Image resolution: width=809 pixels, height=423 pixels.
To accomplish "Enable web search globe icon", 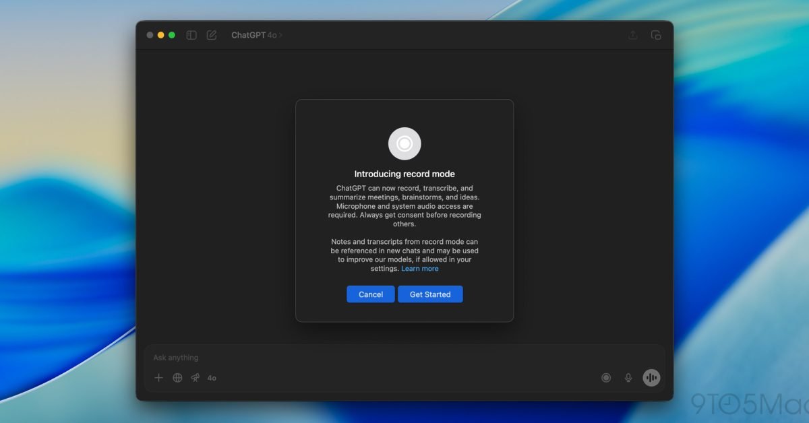I will 177,378.
